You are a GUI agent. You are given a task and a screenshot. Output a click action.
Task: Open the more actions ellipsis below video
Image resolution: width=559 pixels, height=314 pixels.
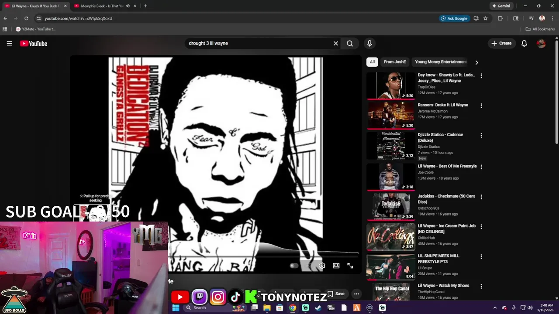point(356,294)
